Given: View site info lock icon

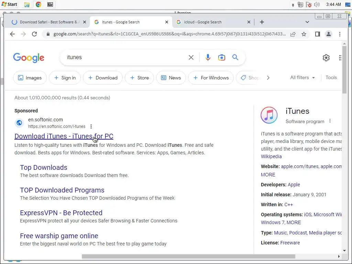Looking at the screenshot, I should pos(48,34).
